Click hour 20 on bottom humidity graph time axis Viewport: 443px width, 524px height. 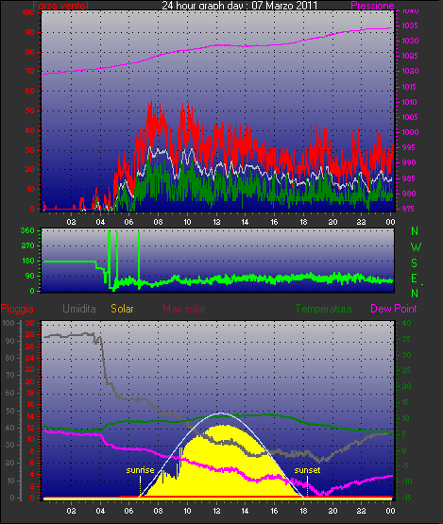(332, 511)
